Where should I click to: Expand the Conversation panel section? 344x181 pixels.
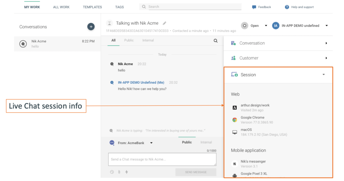pos(326,43)
